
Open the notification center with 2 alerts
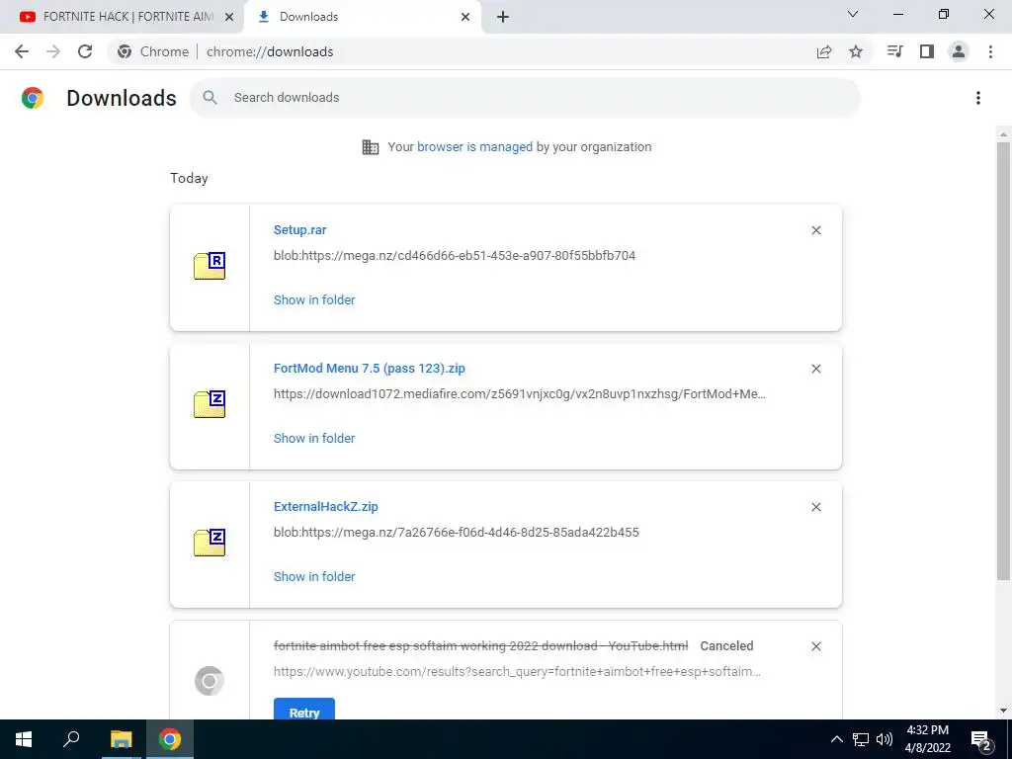pos(981,740)
